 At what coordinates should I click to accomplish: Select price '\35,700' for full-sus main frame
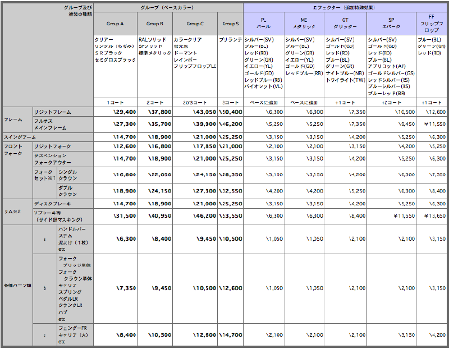[x=160, y=124]
